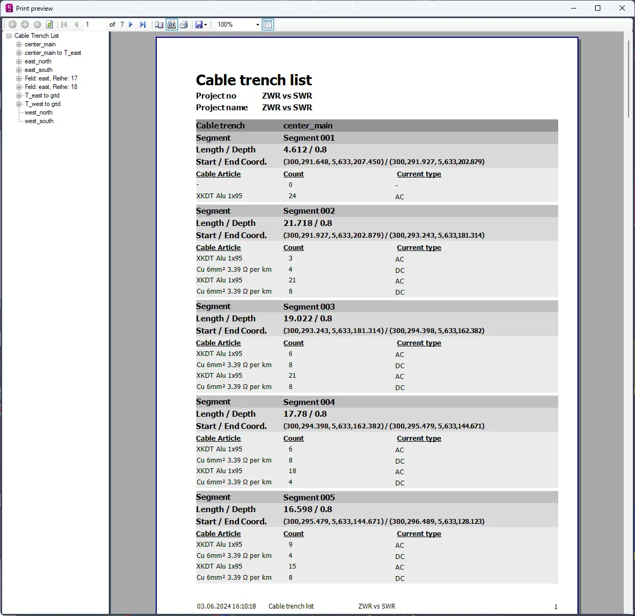
Task: Select Feld: east, Reihe: 18 item
Action: click(51, 87)
